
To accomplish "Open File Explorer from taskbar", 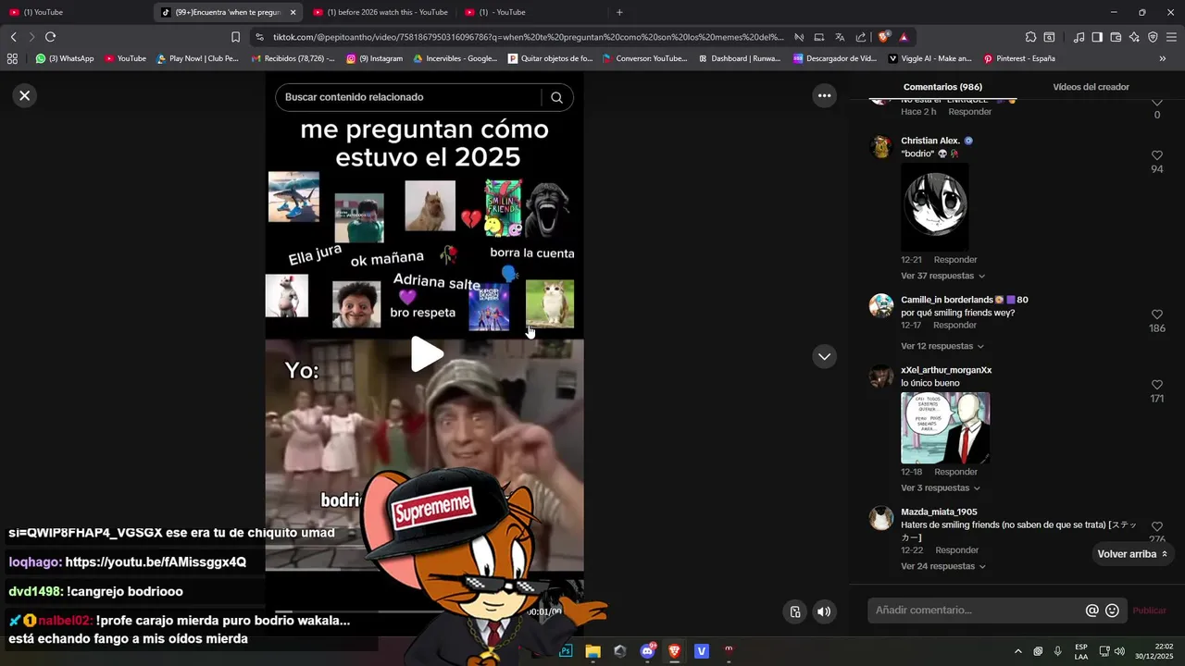I will click(592, 651).
